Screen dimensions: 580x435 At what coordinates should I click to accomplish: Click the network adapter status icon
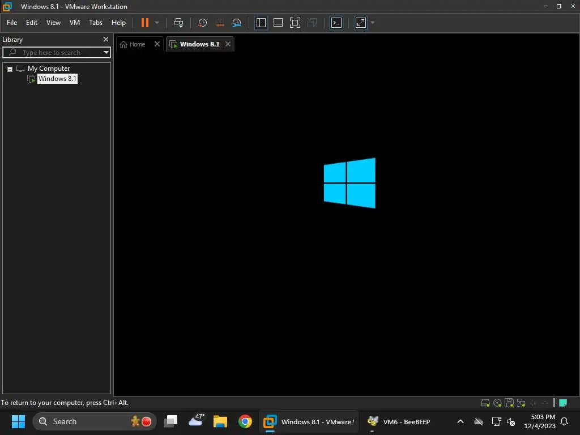click(x=521, y=403)
